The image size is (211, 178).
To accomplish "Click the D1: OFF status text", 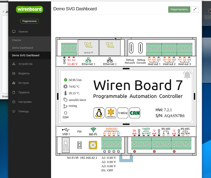I will click(107, 170).
